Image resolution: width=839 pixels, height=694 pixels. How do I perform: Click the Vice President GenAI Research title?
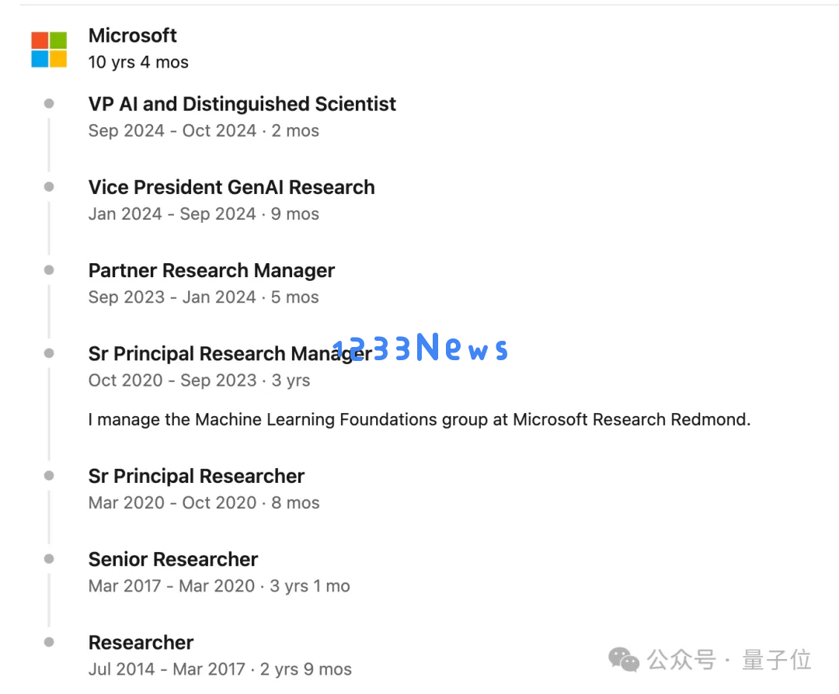(x=232, y=187)
